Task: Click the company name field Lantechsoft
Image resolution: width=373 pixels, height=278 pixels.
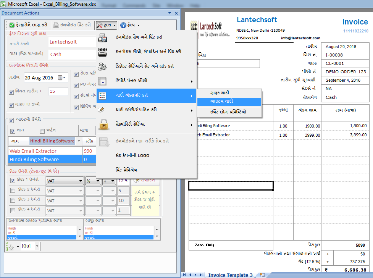Action: tap(72, 42)
